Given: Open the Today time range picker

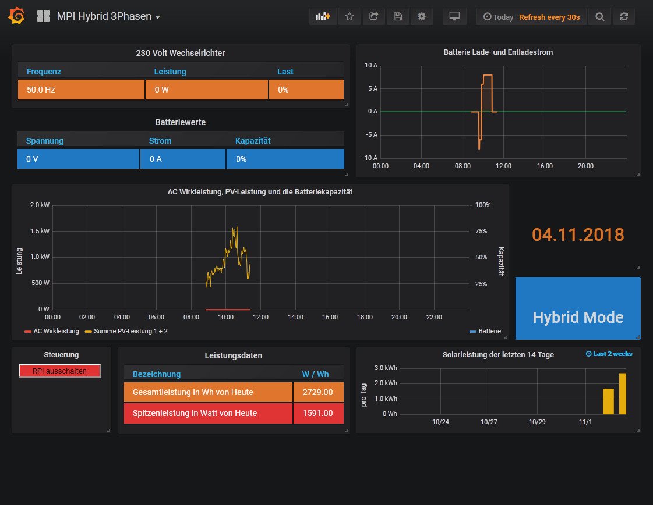Looking at the screenshot, I should [499, 17].
